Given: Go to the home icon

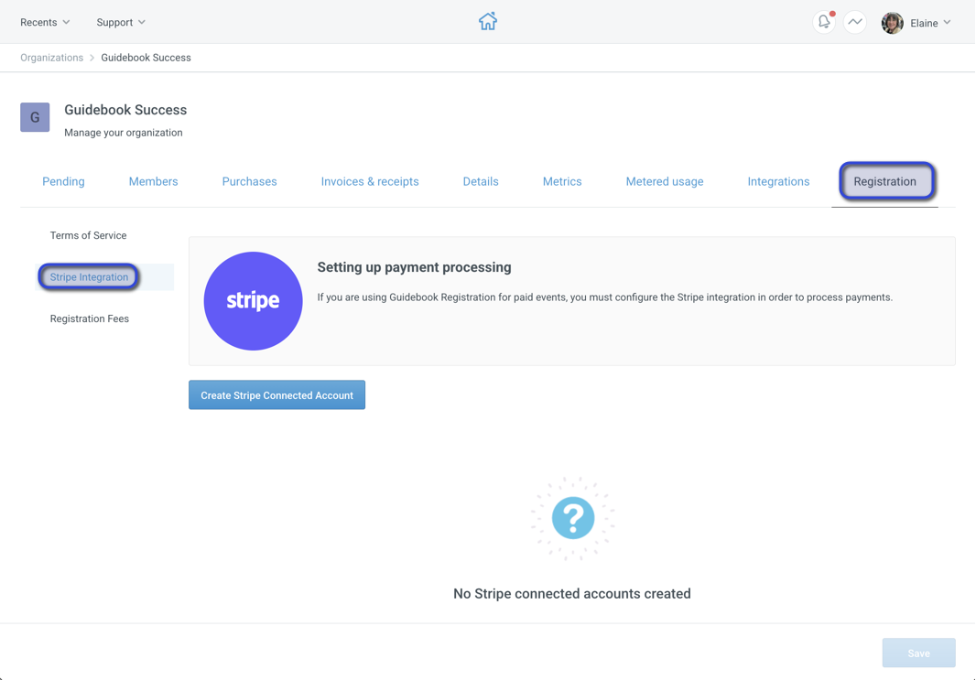Looking at the screenshot, I should (x=487, y=22).
